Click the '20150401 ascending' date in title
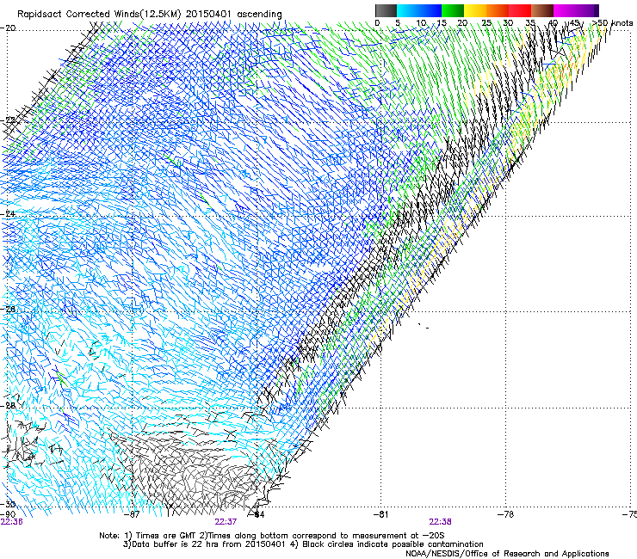Viewport: 637px width, 559px height. point(234,14)
